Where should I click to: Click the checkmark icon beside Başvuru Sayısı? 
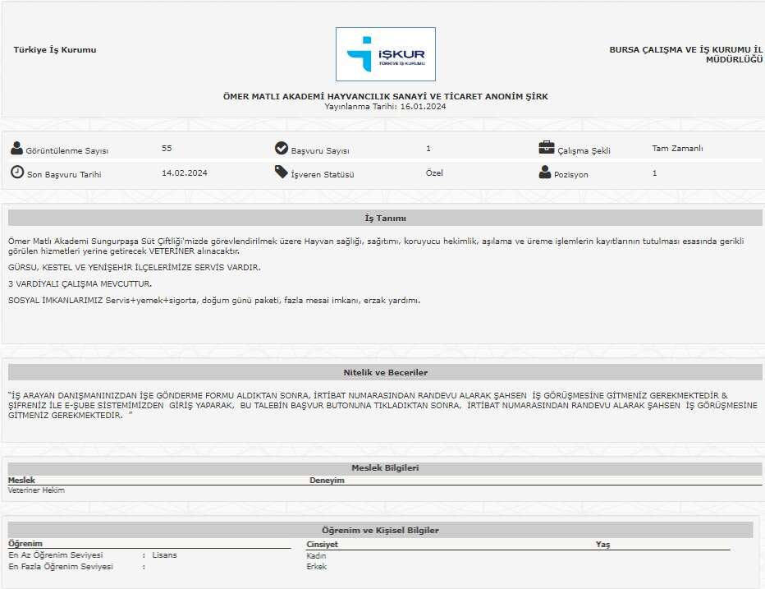282,149
